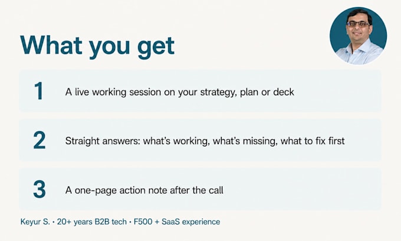Select the large number 1 marker

tap(39, 91)
